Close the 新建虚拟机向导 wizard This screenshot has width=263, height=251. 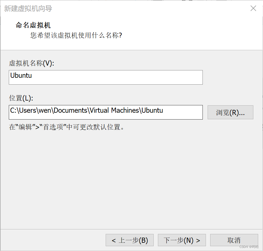pos(253,8)
